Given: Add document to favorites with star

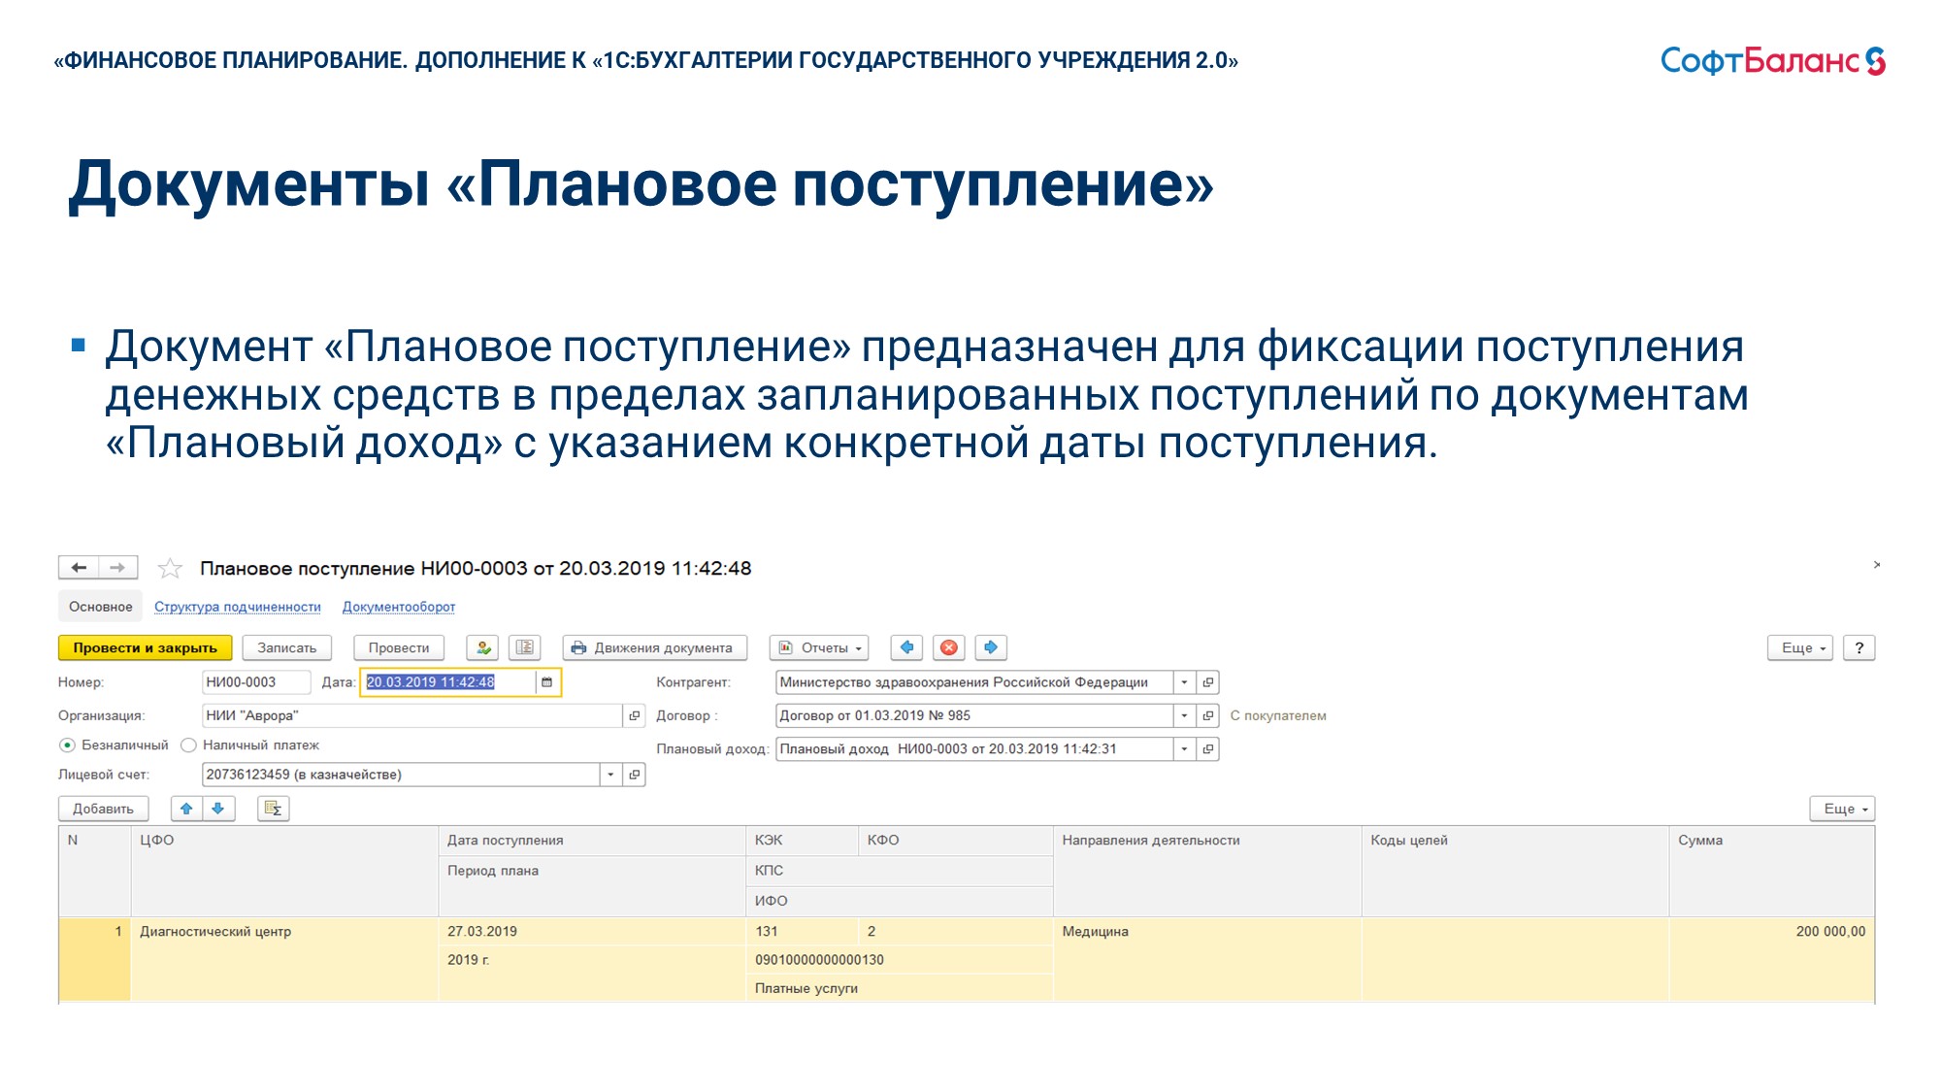Looking at the screenshot, I should click(170, 568).
